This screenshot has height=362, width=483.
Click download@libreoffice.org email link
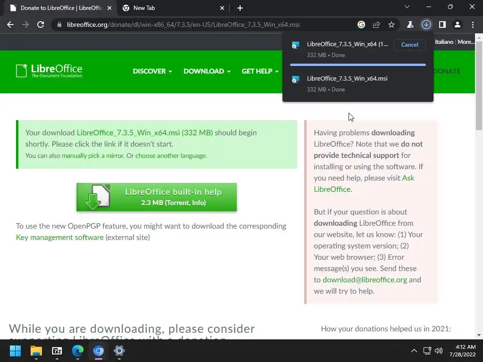[x=365, y=280]
